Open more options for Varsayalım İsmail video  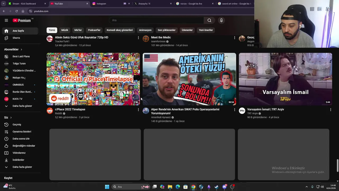click(x=331, y=110)
